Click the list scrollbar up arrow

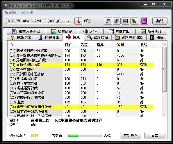coord(165,44)
